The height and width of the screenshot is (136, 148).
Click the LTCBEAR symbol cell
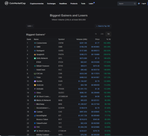pyautogui.click(x=62, y=131)
